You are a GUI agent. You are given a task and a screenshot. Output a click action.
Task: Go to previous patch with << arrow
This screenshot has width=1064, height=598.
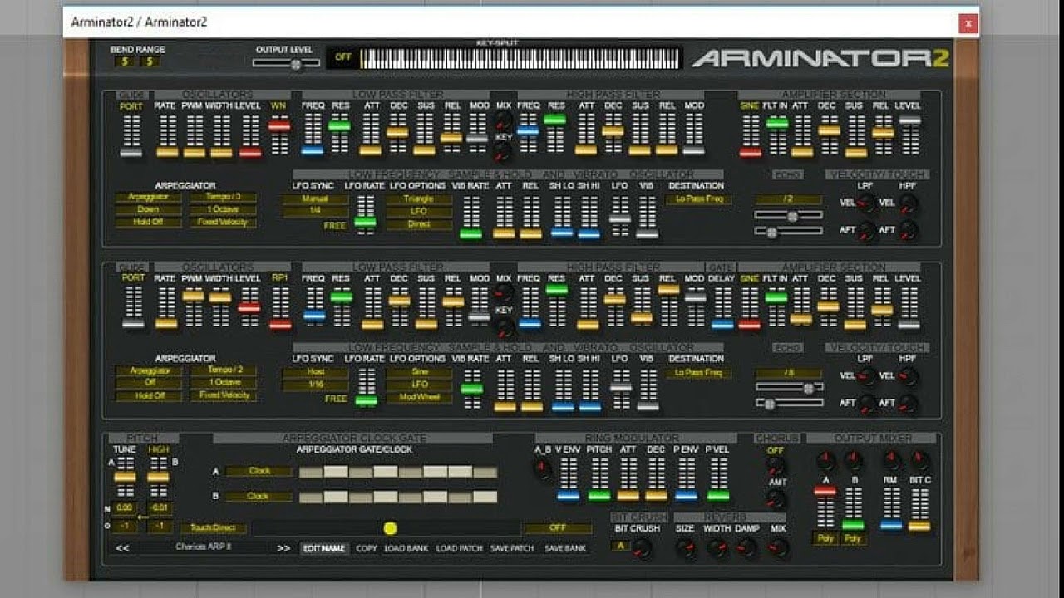(x=122, y=548)
